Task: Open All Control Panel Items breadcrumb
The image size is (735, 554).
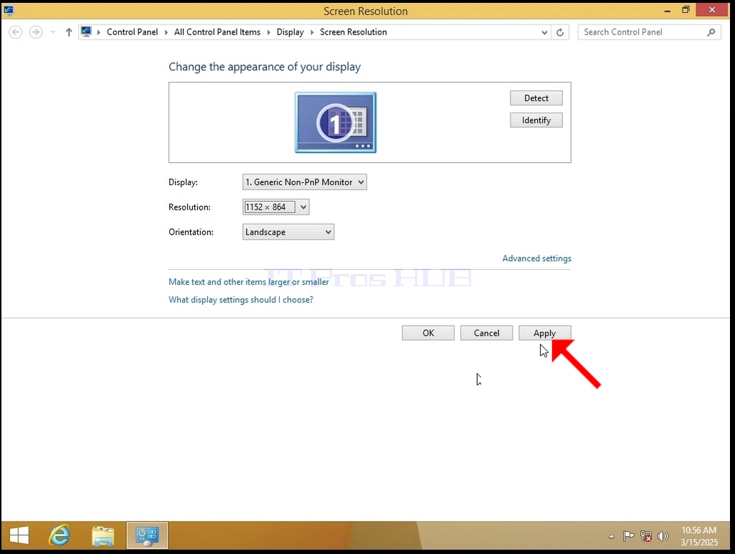Action: point(217,32)
